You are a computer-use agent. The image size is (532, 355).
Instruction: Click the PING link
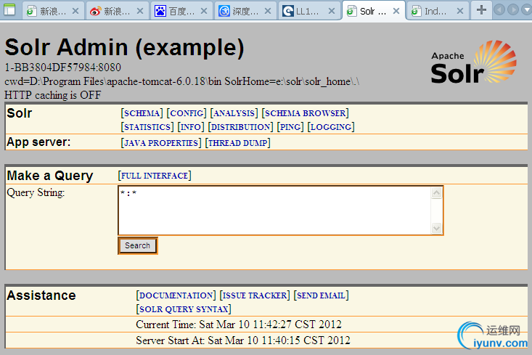click(290, 127)
